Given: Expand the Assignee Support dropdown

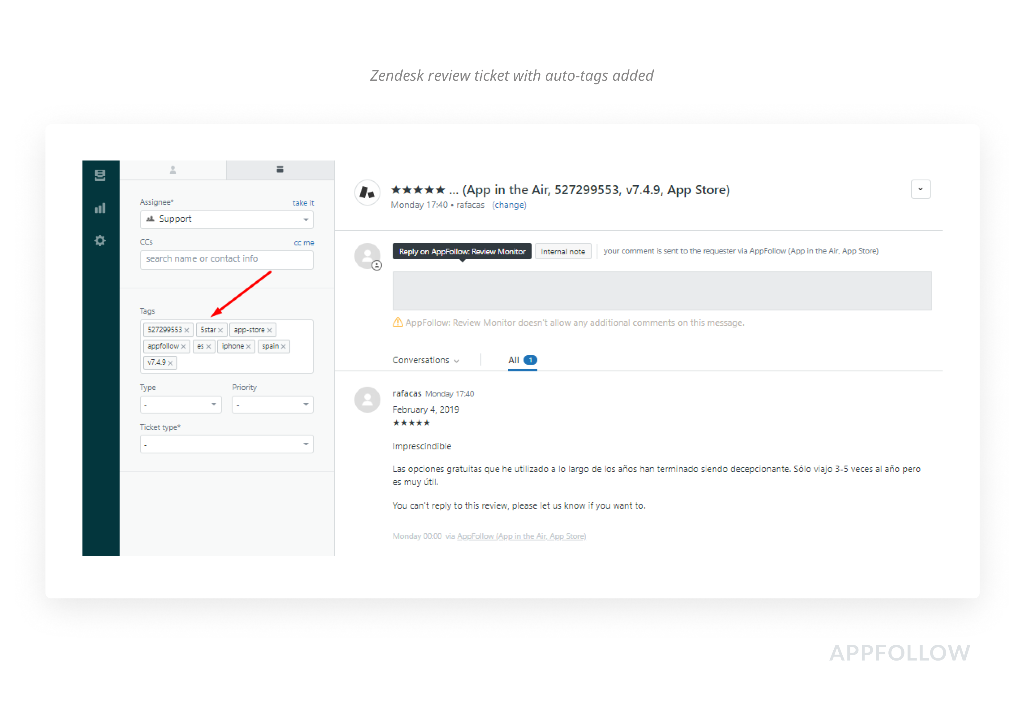Looking at the screenshot, I should (227, 219).
